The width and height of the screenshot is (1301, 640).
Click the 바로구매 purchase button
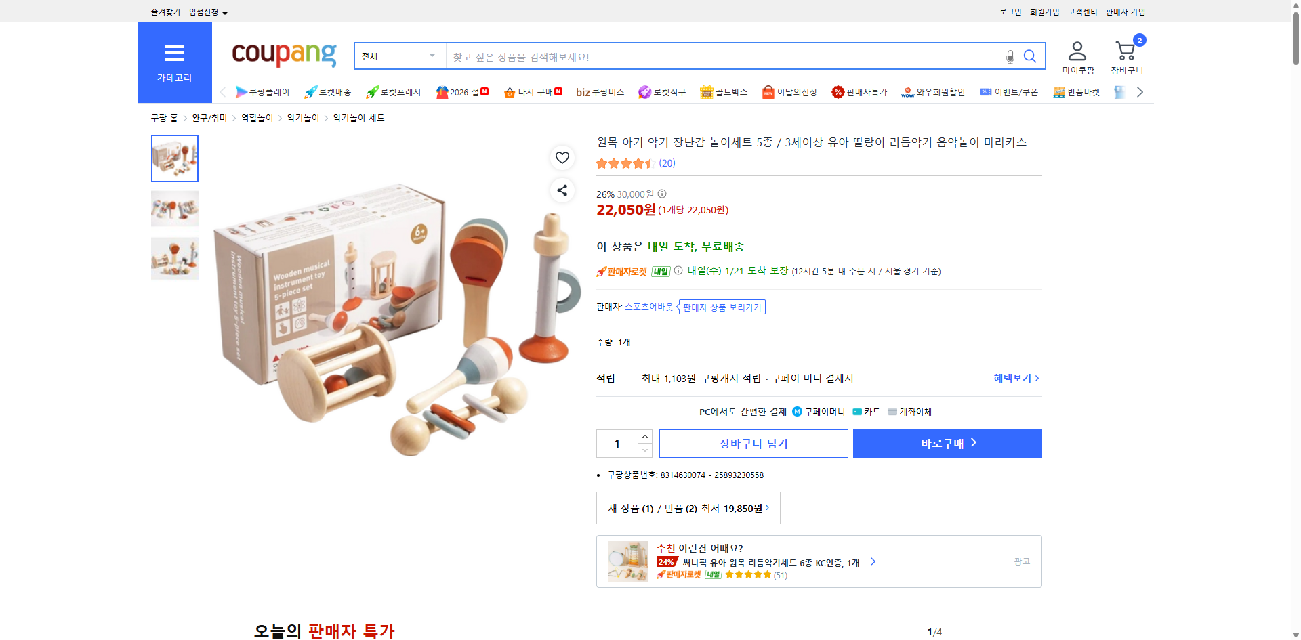[x=947, y=443]
